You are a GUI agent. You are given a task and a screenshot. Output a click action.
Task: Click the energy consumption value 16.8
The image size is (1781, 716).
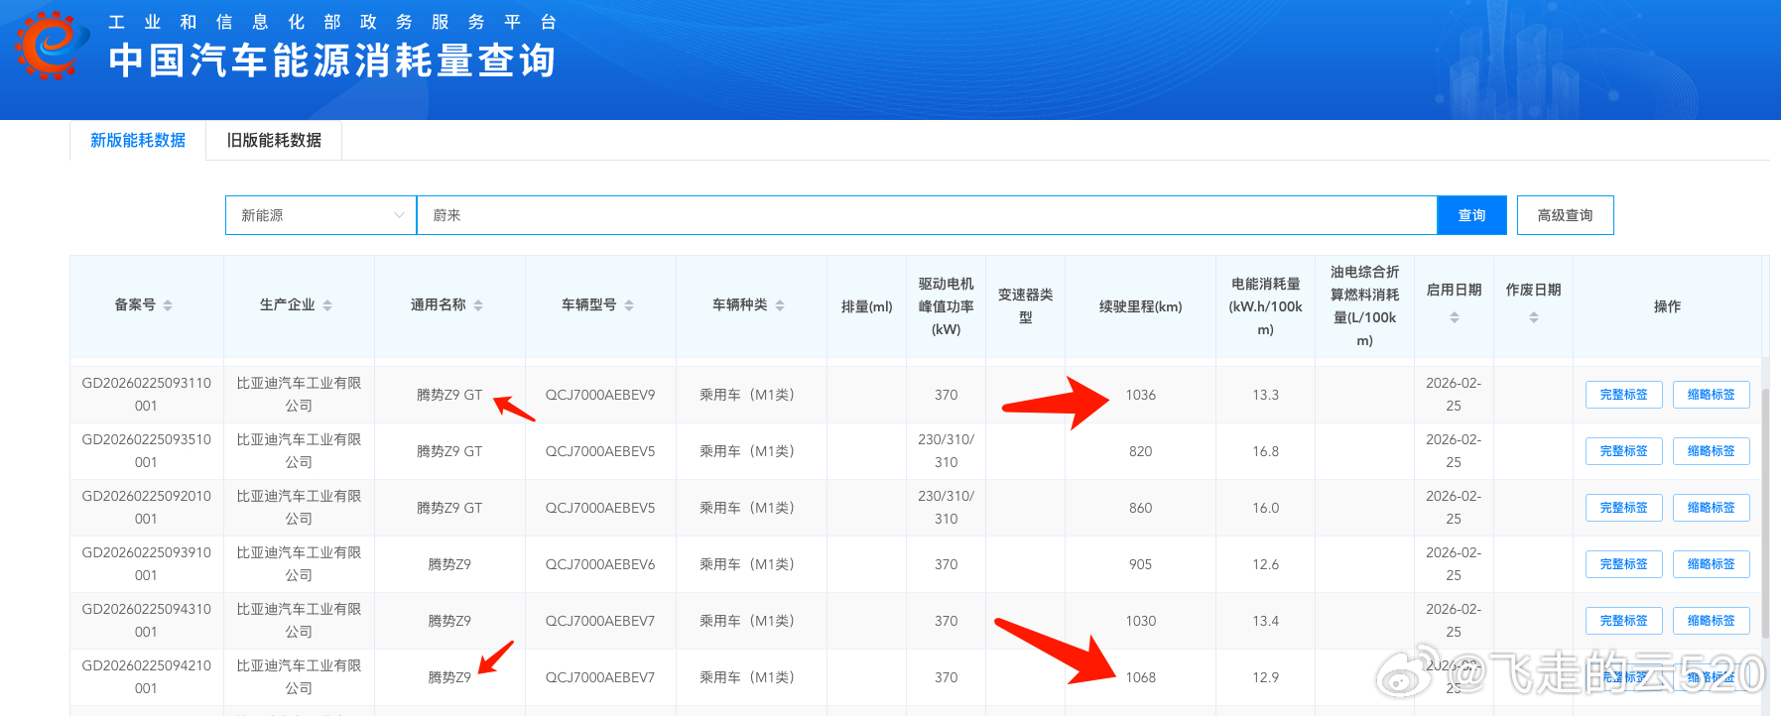coord(1265,451)
